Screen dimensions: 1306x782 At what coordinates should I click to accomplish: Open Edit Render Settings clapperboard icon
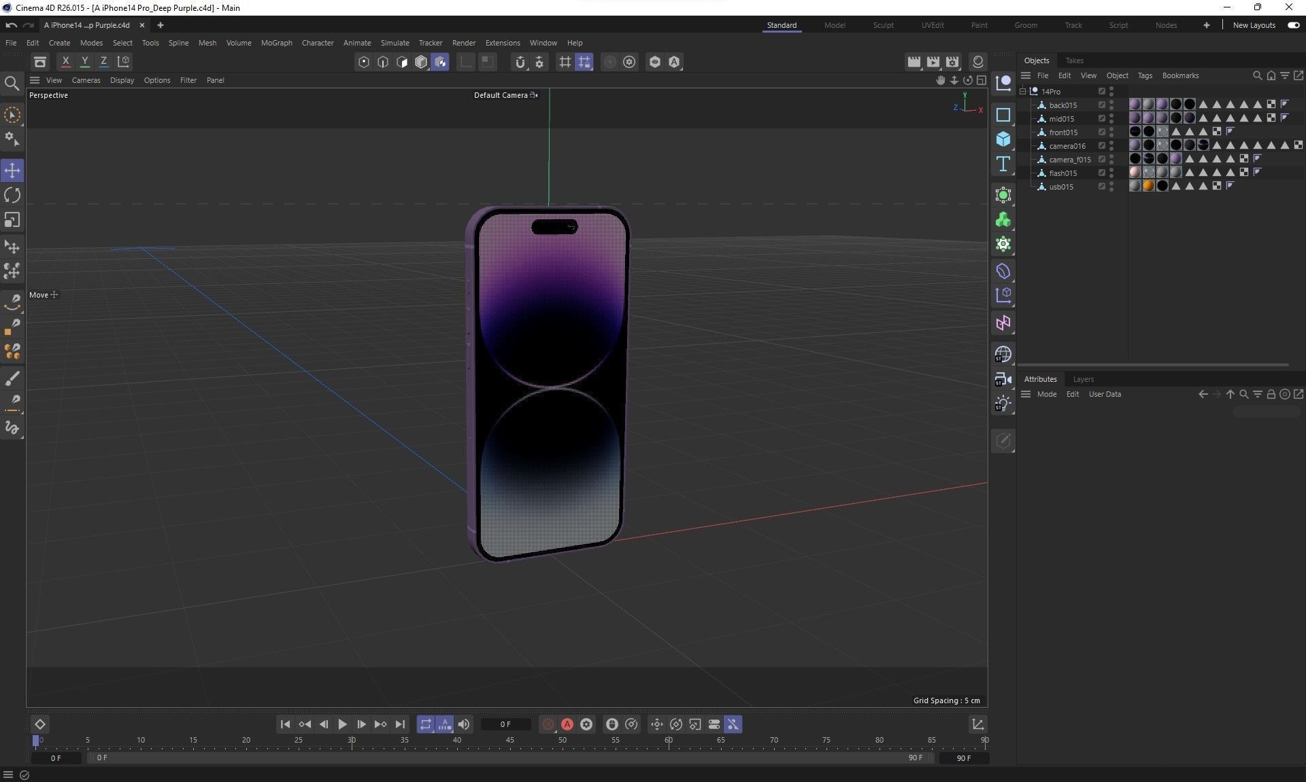tap(952, 63)
